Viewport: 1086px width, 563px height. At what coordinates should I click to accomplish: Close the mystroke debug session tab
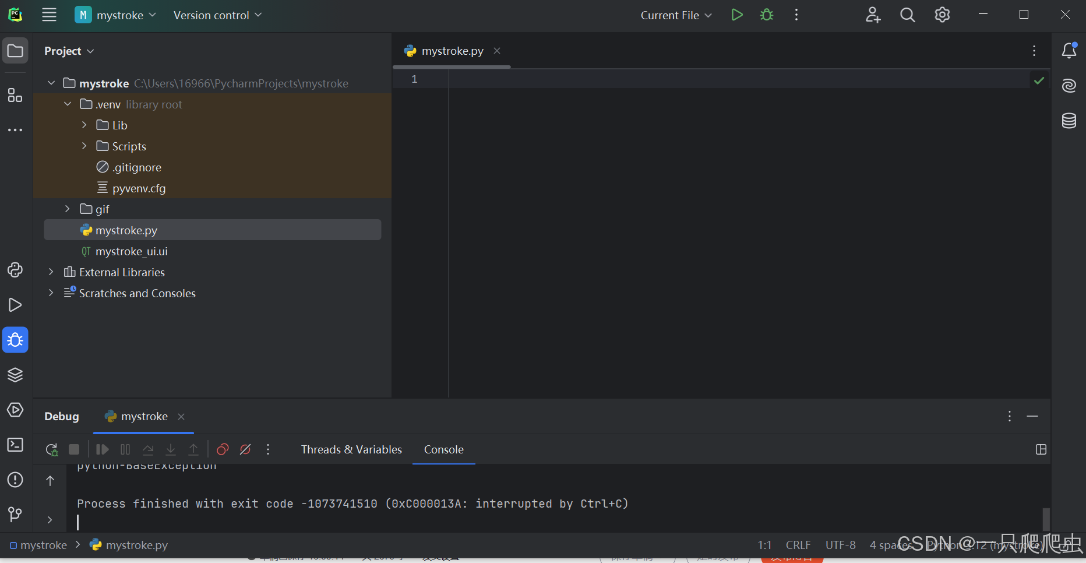point(181,416)
